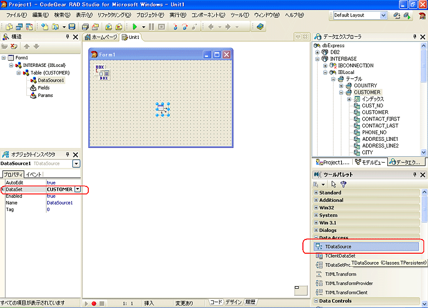The image size is (428, 308).
Task: Switch to the モデルビュー tab
Action: [x=370, y=162]
